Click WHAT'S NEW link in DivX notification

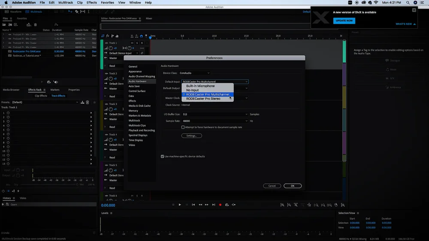405,24
